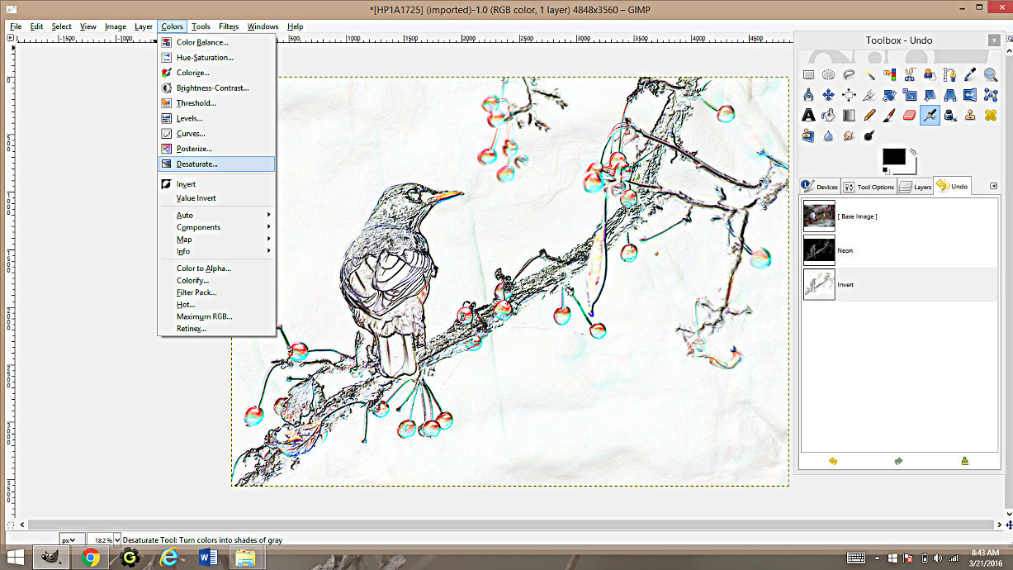Switch to the Tool Options tab

869,187
